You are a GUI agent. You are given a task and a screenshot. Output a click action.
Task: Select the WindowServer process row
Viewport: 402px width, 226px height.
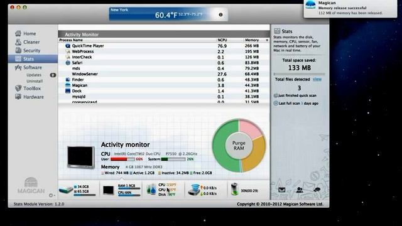pos(164,74)
